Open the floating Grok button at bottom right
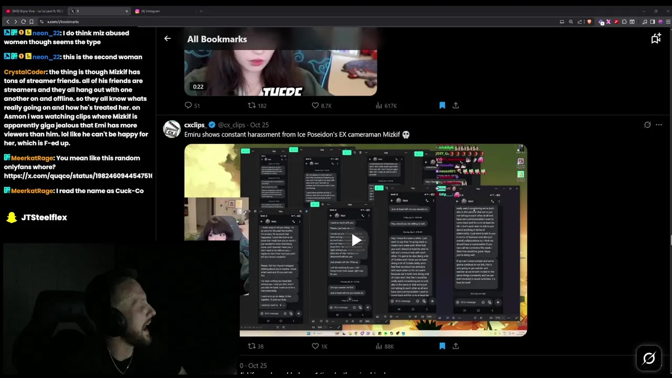 pyautogui.click(x=649, y=359)
